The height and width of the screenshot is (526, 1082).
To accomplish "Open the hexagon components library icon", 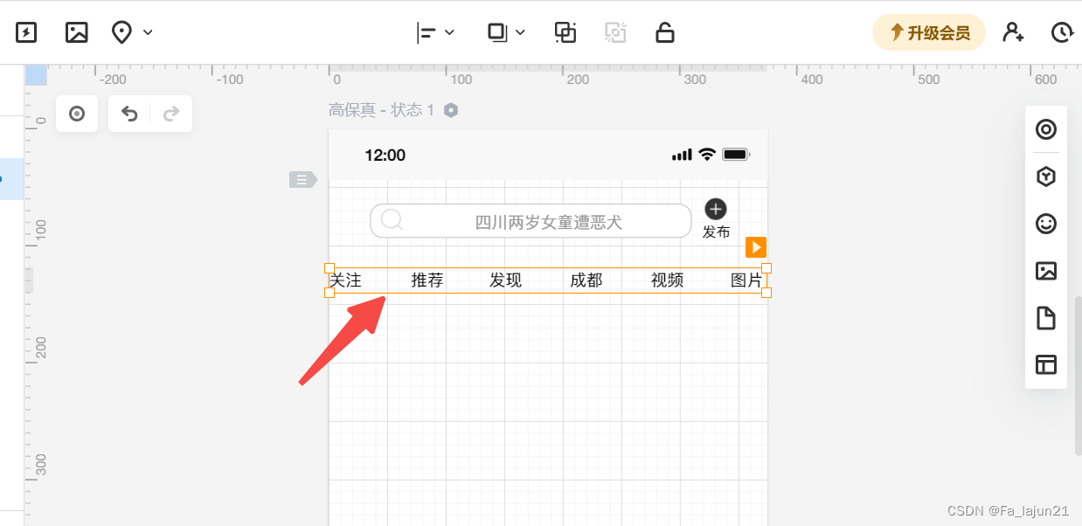I will click(1046, 177).
